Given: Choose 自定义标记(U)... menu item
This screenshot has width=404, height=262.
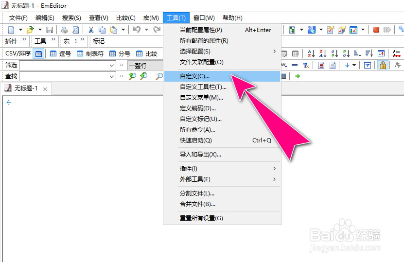Looking at the screenshot, I should pyautogui.click(x=222, y=119).
